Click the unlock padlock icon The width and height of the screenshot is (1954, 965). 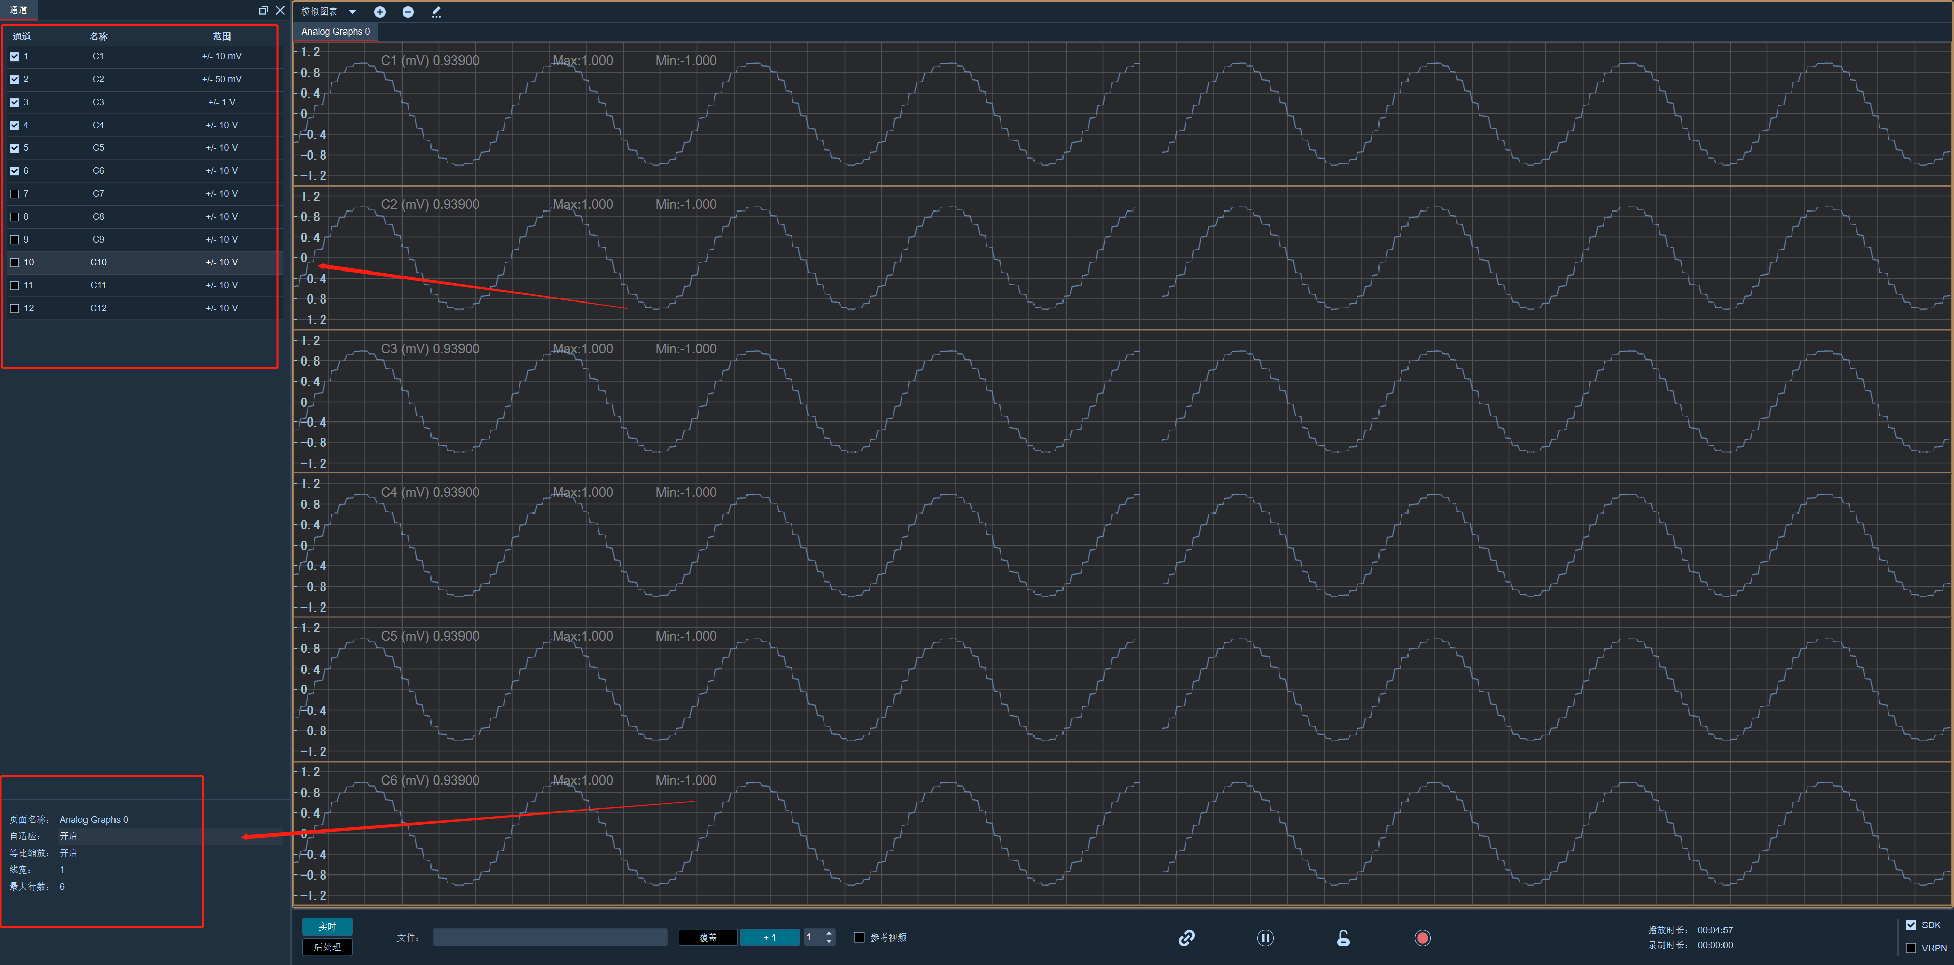tap(1343, 938)
